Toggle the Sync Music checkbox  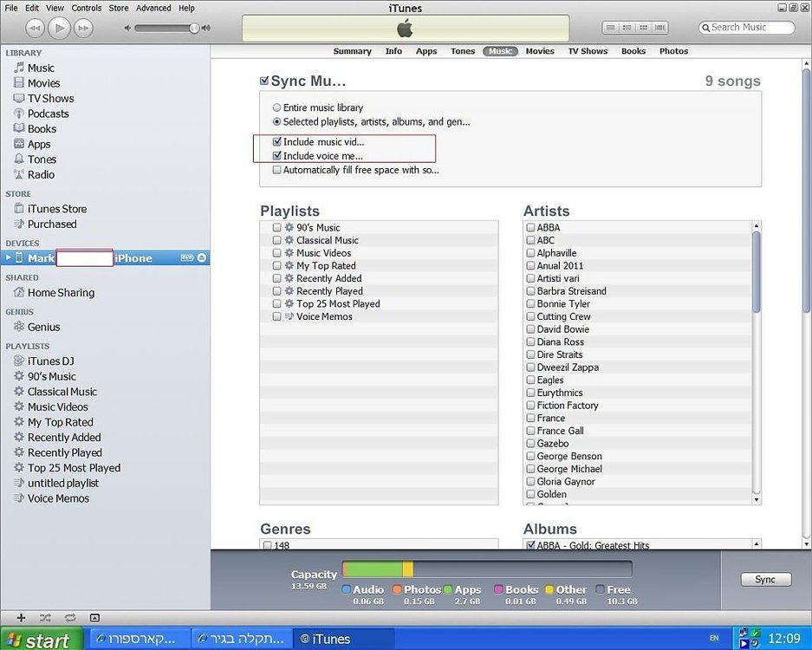pos(264,81)
